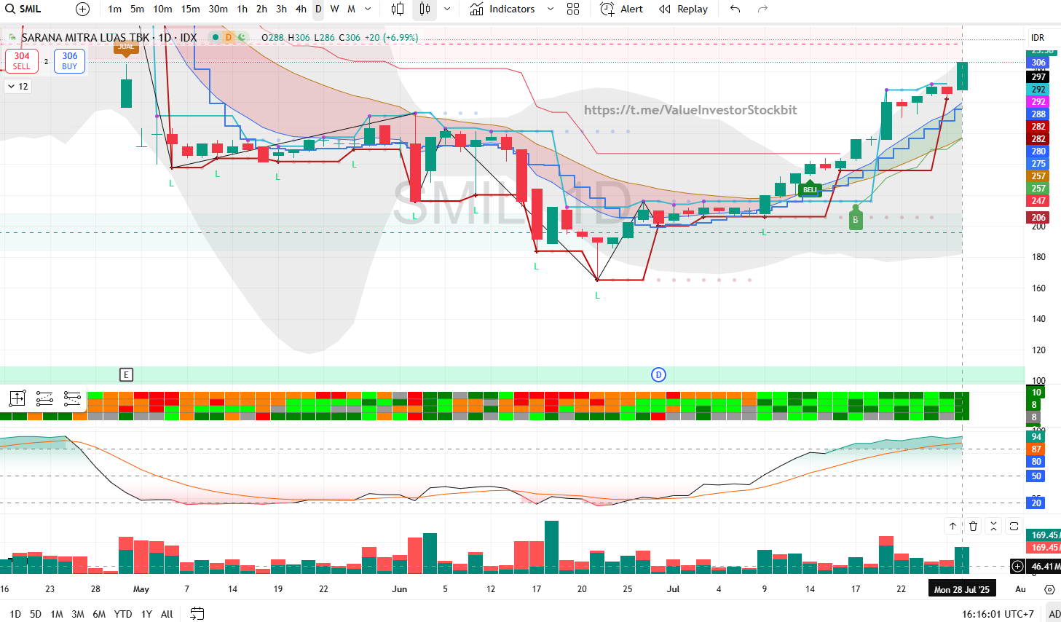Screen dimensions: 1061x622
Task: Expand the timeframe list dropdown chevron
Action: tap(368, 9)
